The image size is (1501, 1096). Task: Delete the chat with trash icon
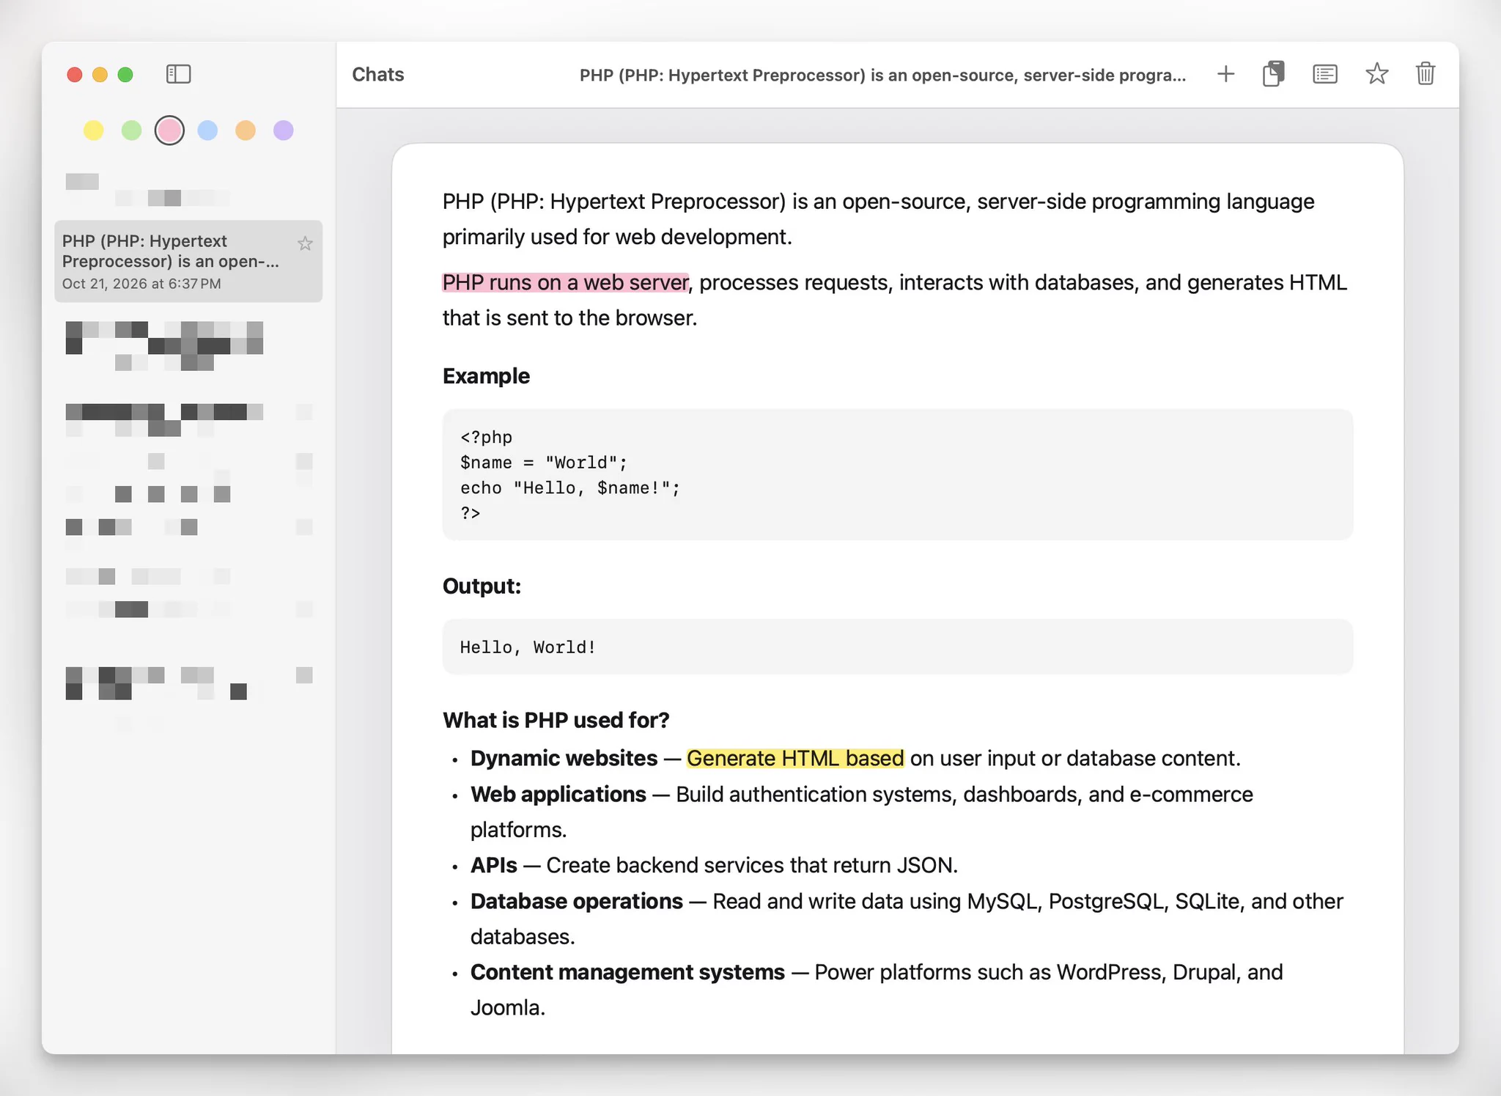(1425, 74)
